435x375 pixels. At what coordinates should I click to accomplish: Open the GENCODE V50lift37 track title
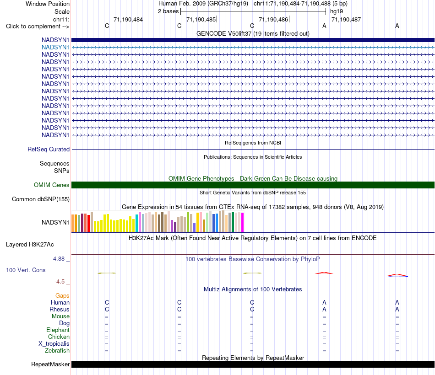pyautogui.click(x=253, y=33)
